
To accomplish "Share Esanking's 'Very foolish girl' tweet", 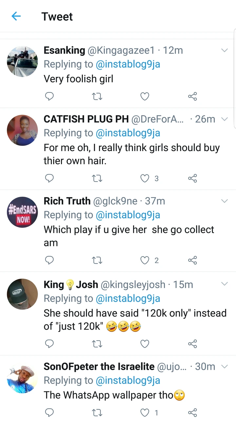I will coord(192,96).
